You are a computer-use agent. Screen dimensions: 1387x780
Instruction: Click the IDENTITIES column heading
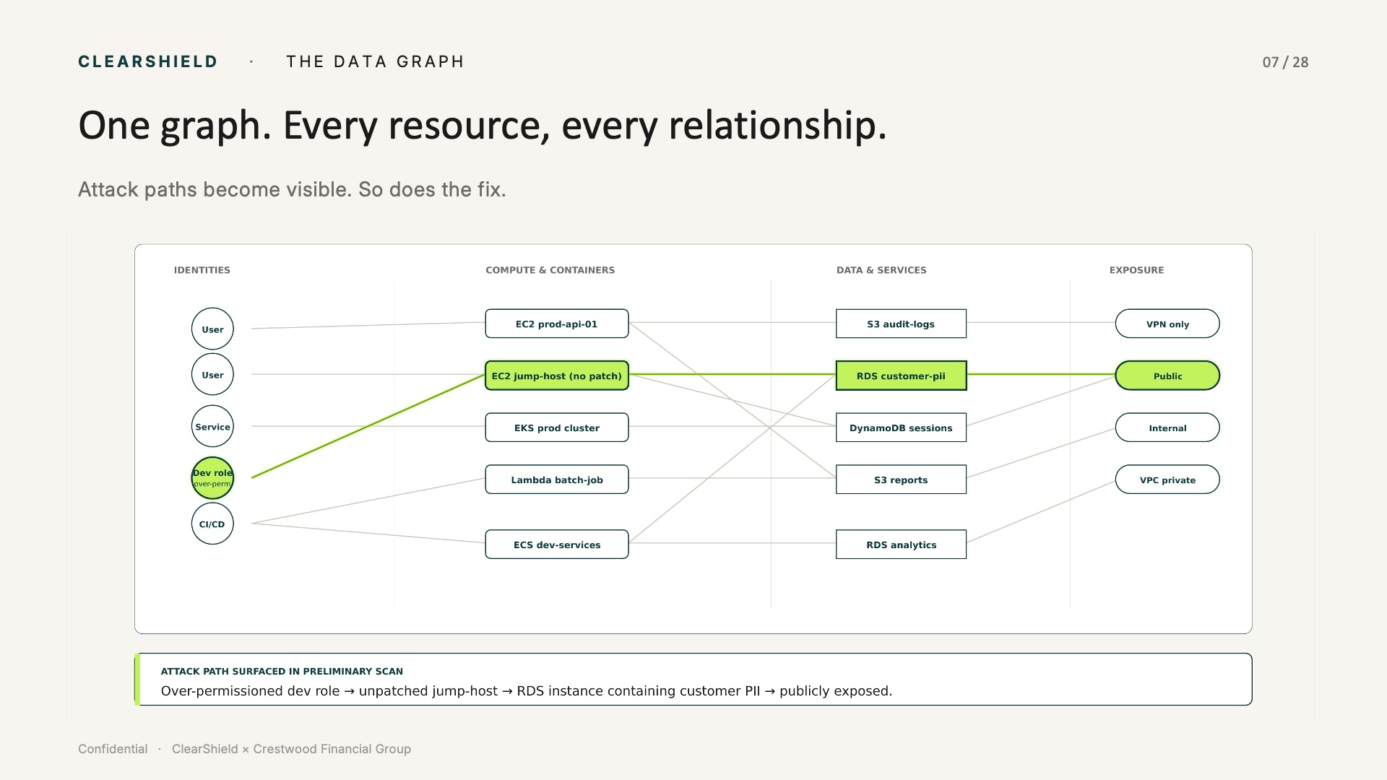(202, 270)
